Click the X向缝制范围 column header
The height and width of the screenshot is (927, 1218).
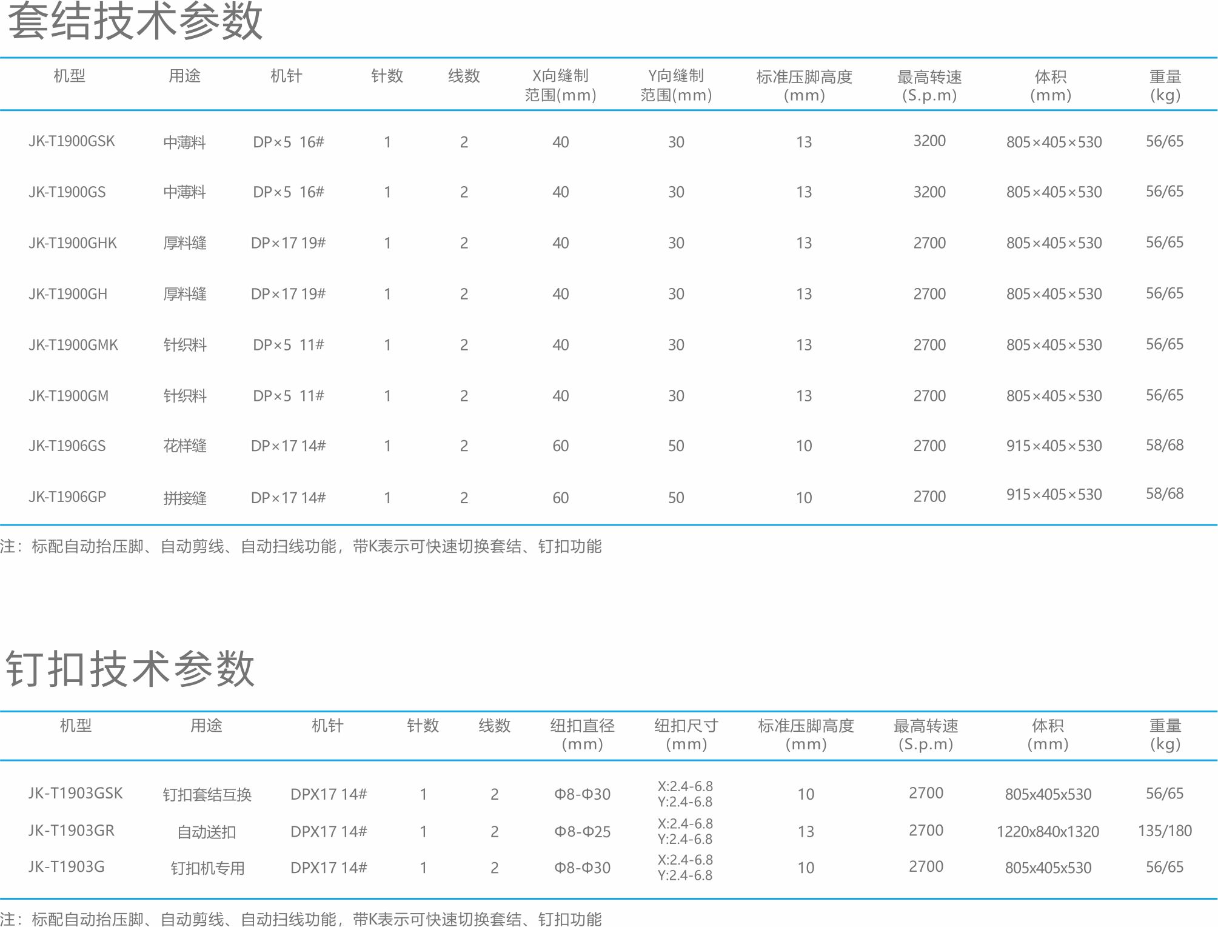coord(561,85)
